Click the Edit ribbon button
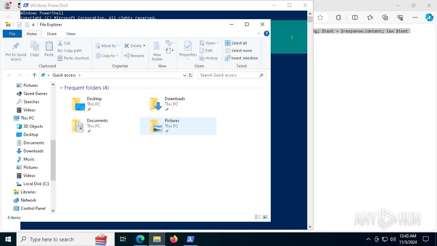Viewport: 437px width, 246px height. [x=206, y=51]
